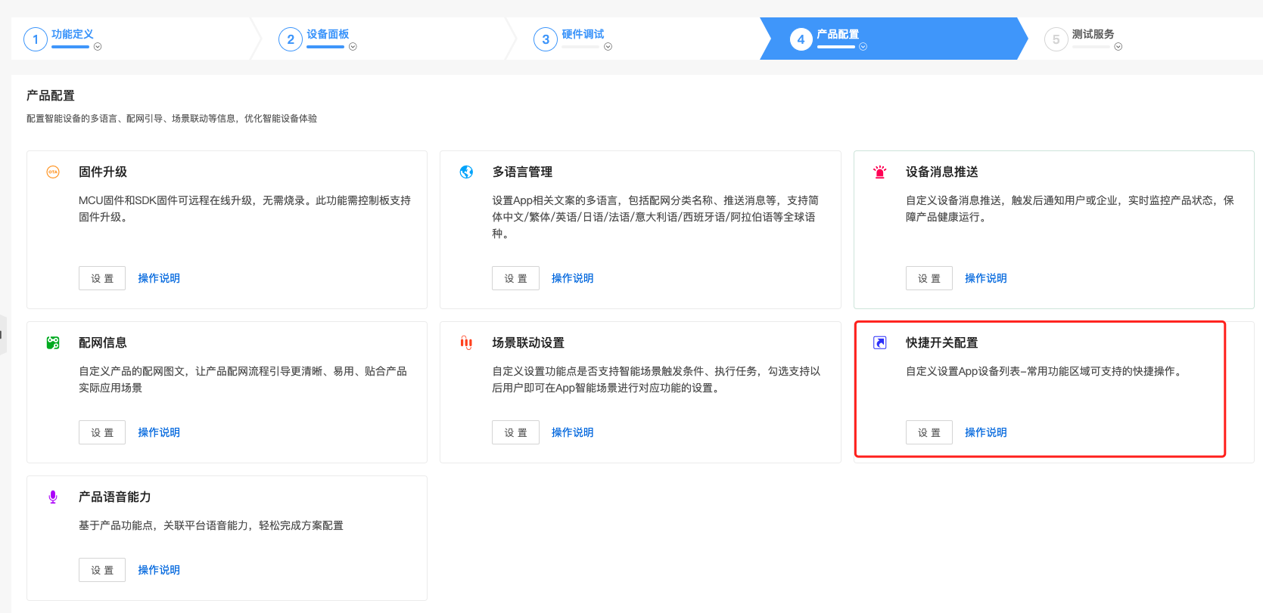The width and height of the screenshot is (1263, 613).
Task: Switch to the 硬件调试 step tab
Action: (583, 35)
